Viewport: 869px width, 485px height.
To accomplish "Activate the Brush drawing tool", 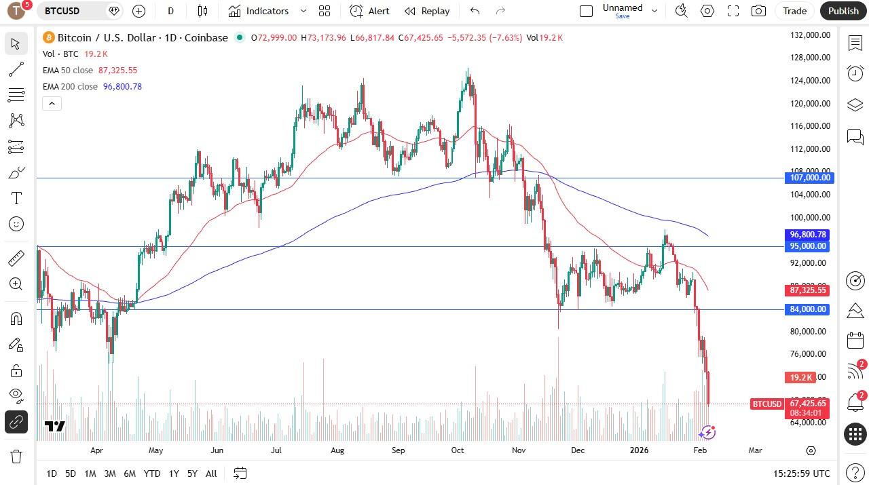I will pyautogui.click(x=16, y=172).
